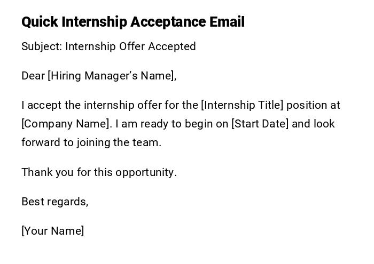Click the "Subject:" label
Screen dimensions: 374x264
pyautogui.click(x=42, y=46)
